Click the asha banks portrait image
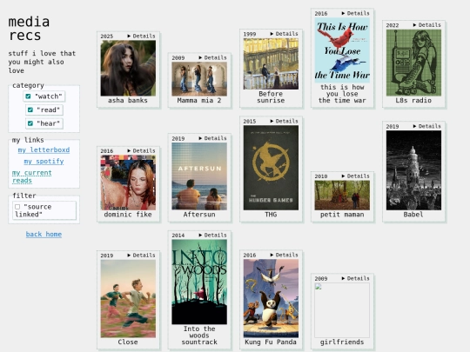The image size is (470, 352). click(128, 69)
